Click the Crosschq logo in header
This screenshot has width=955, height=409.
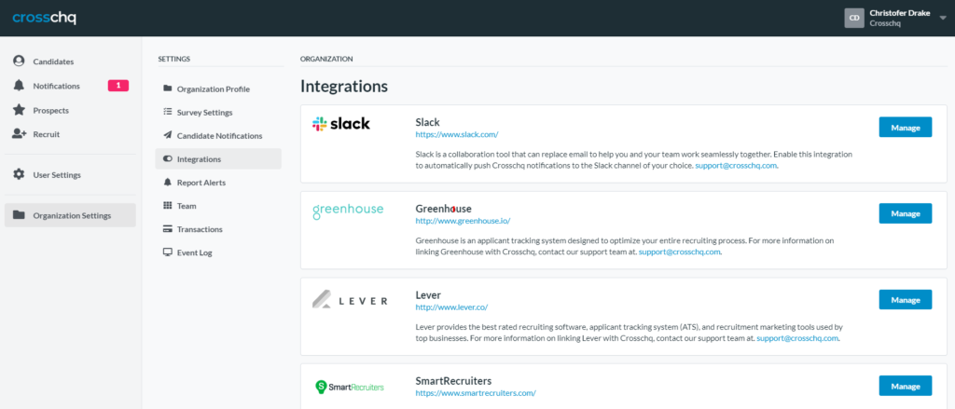[45, 17]
